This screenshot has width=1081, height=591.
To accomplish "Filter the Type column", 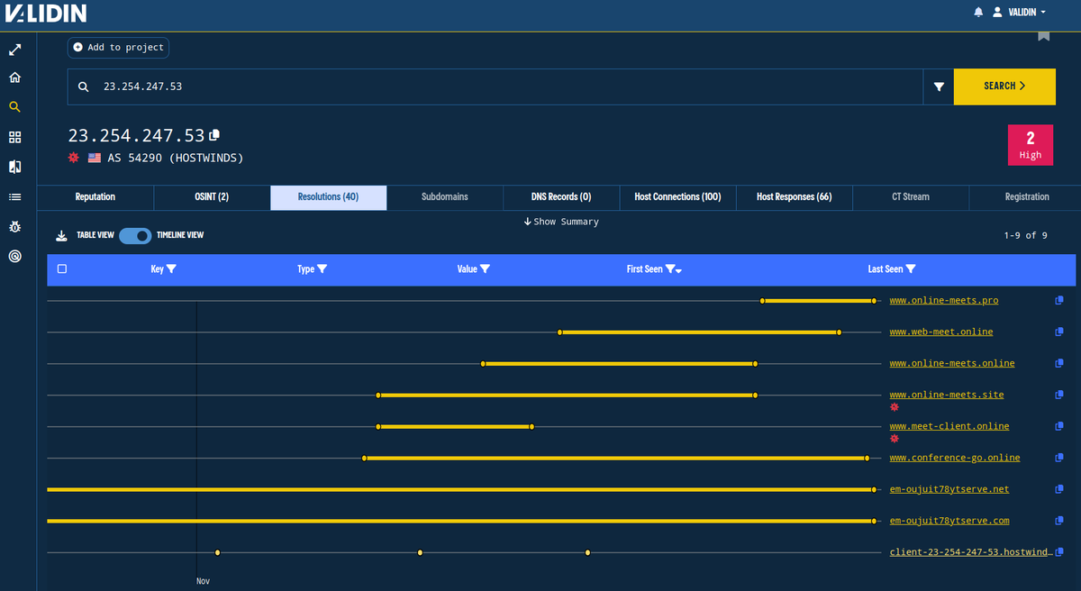I will click(x=322, y=269).
